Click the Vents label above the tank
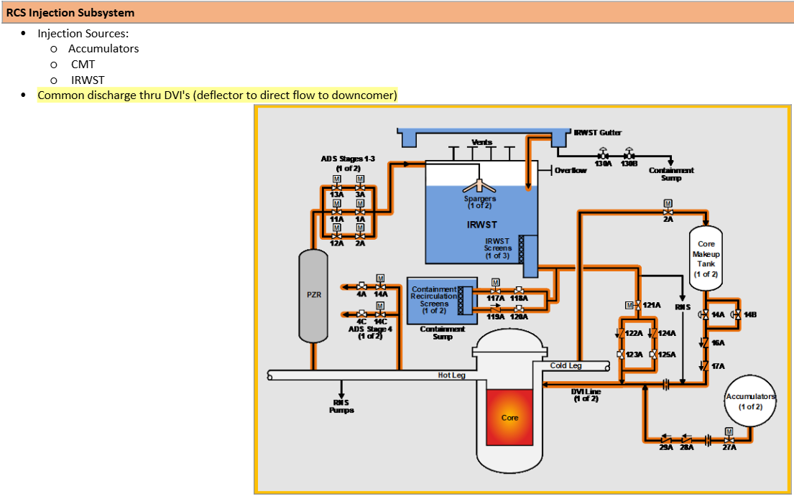Viewport: 794px width, 496px height. pos(481,142)
